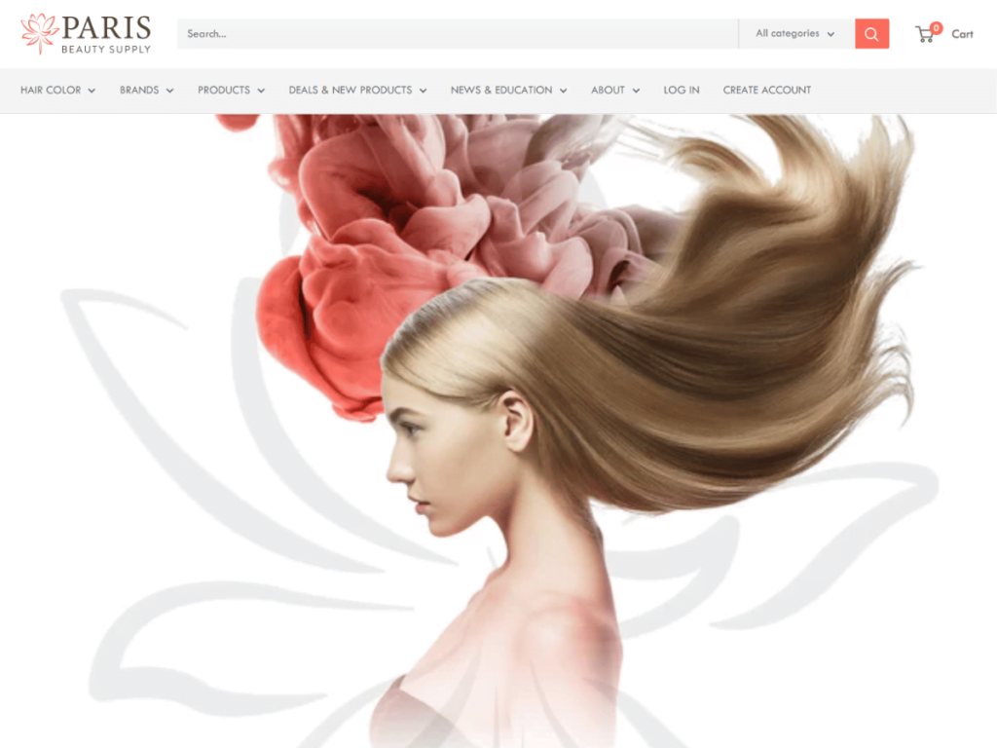Viewport: 997px width, 748px height.
Task: Expand Deals & New Products menu
Action: pyautogui.click(x=358, y=91)
